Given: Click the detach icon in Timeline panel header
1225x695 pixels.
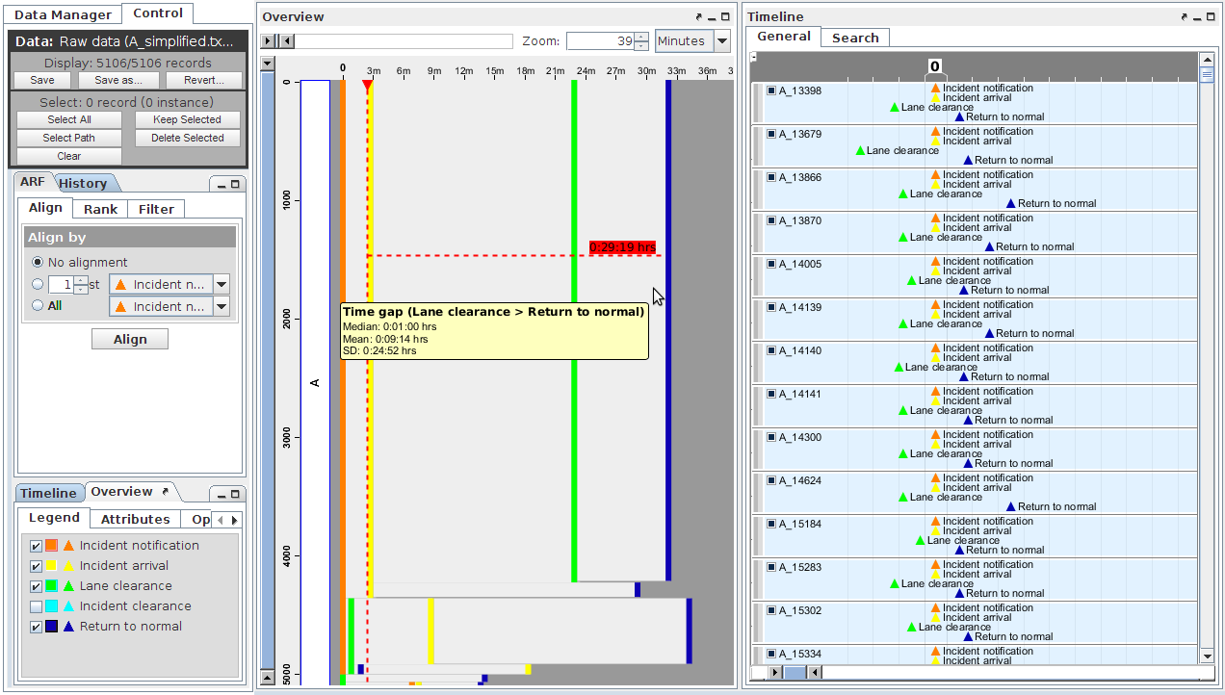Looking at the screenshot, I should pyautogui.click(x=1185, y=17).
